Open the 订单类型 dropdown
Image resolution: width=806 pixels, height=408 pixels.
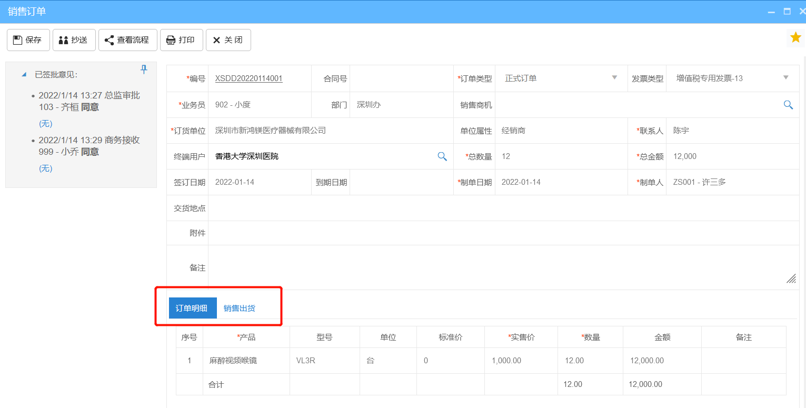tap(614, 78)
